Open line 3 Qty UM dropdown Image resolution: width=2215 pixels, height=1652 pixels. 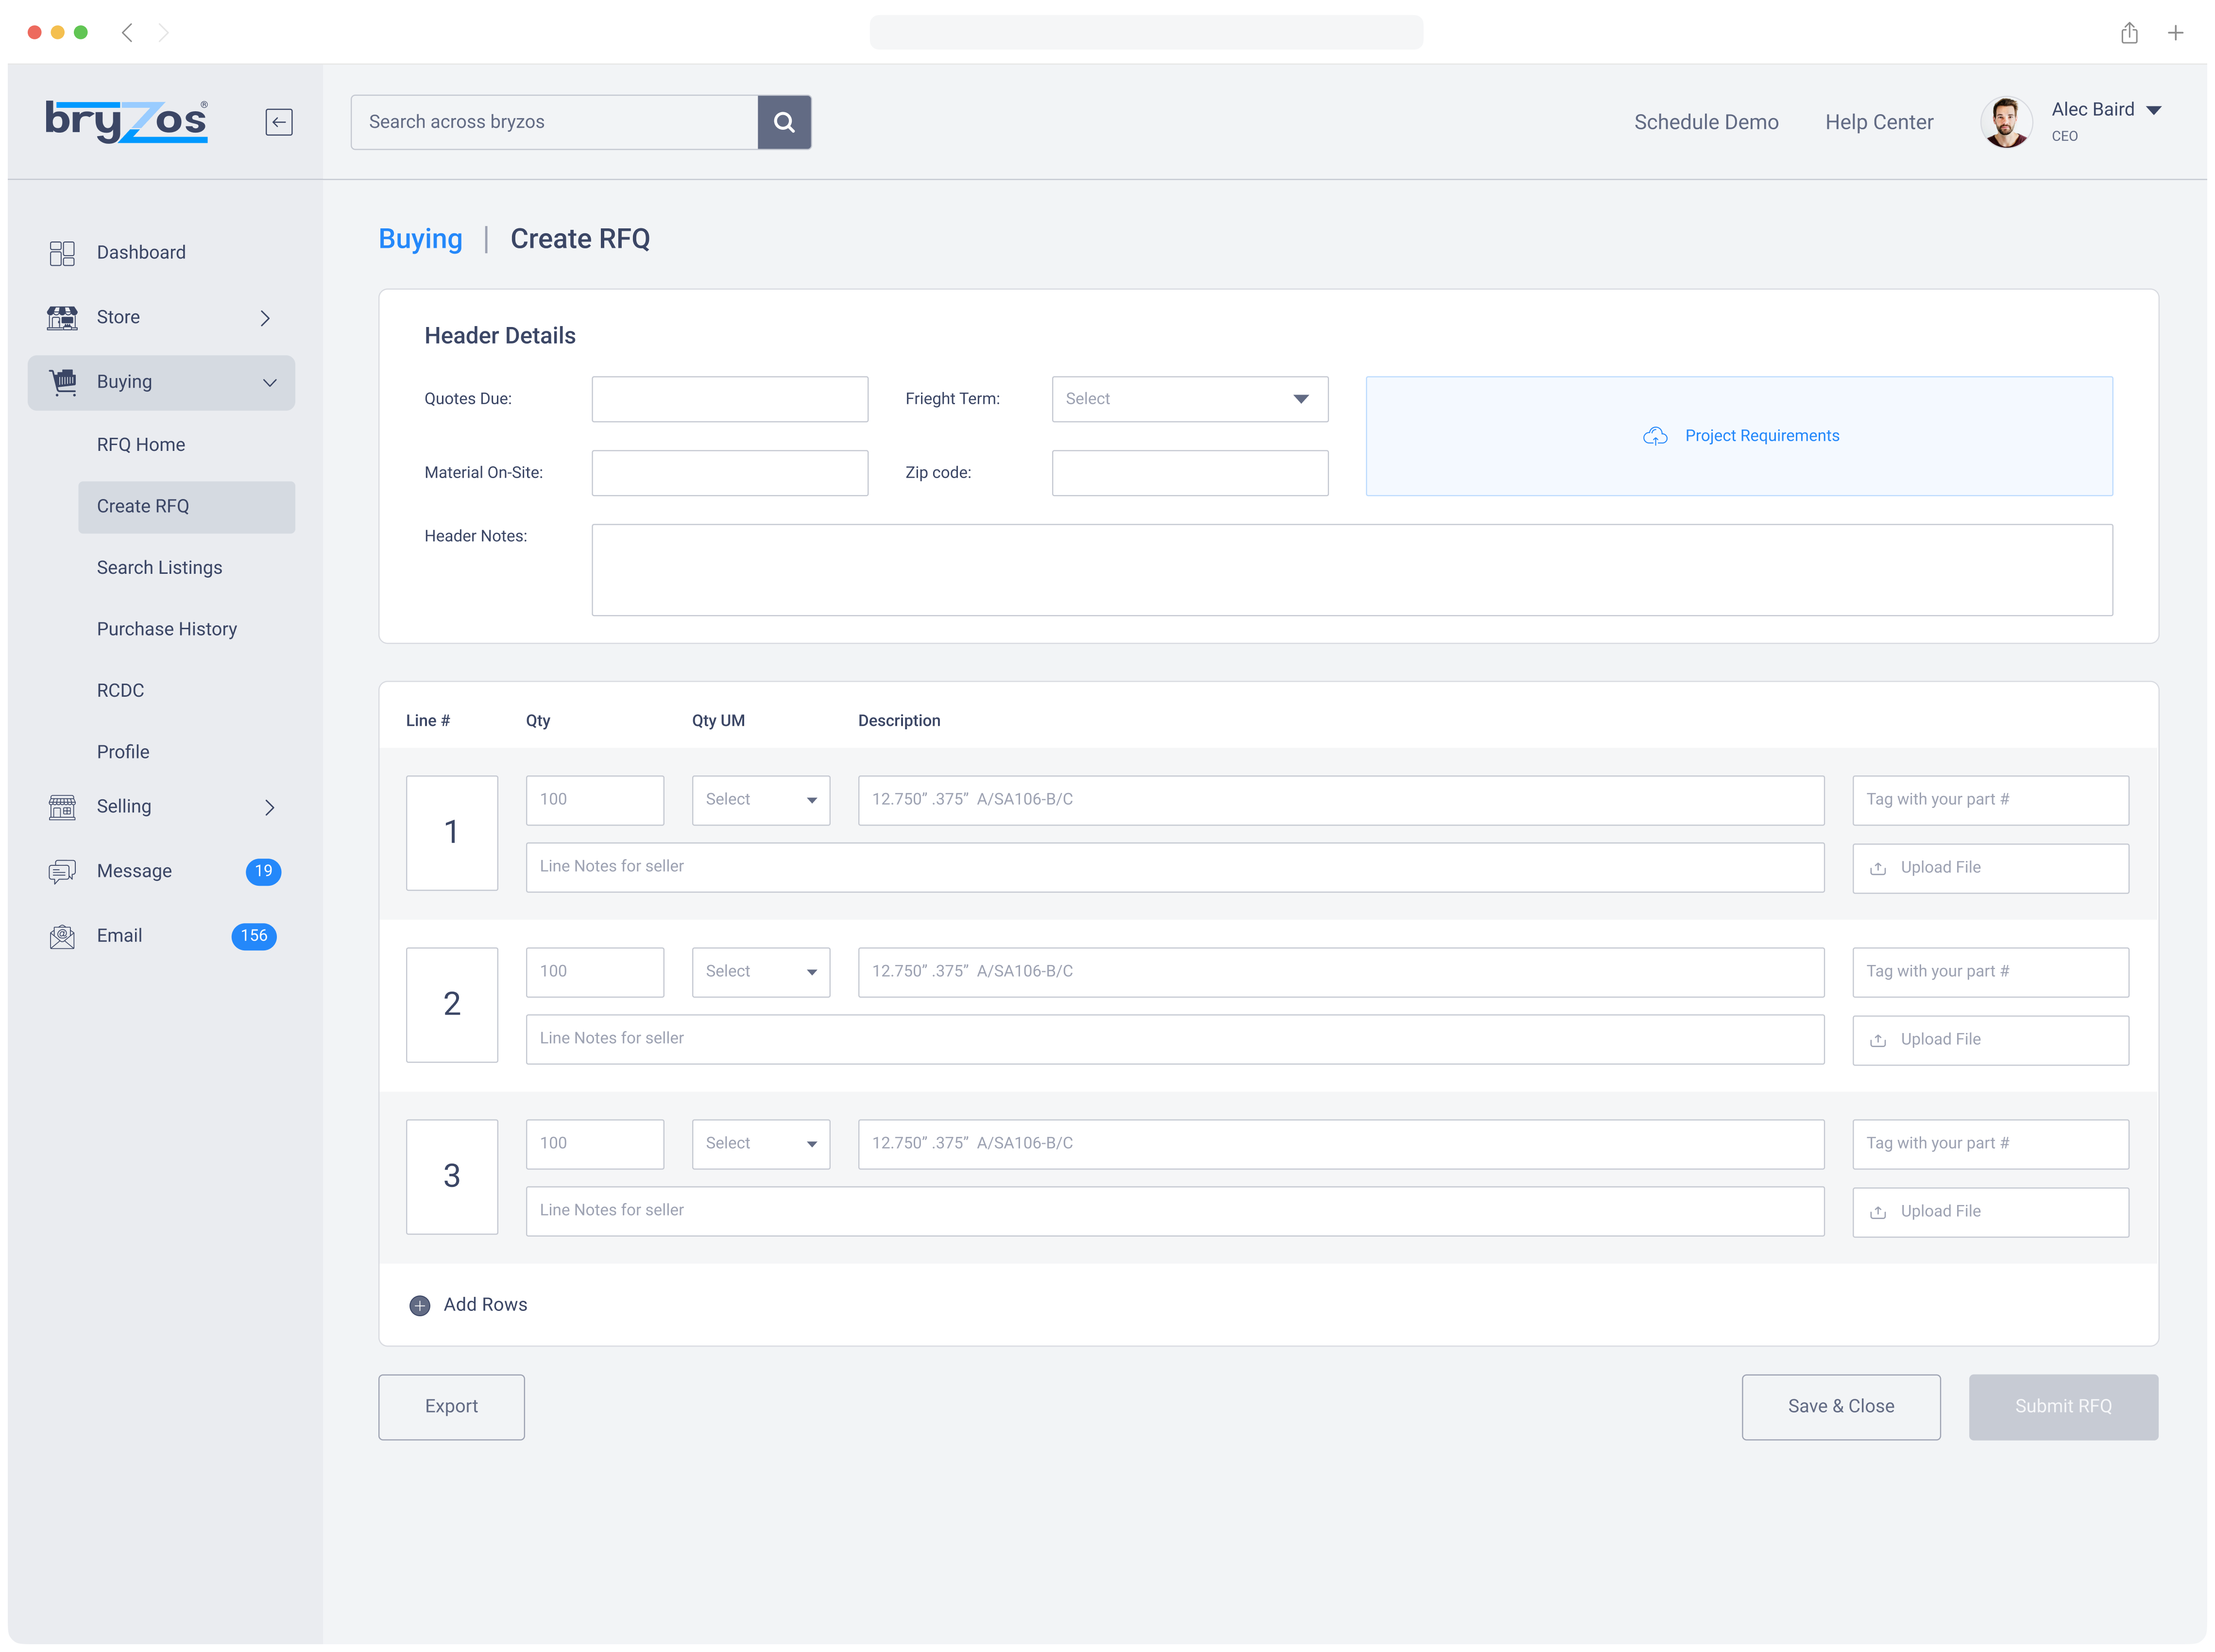761,1144
